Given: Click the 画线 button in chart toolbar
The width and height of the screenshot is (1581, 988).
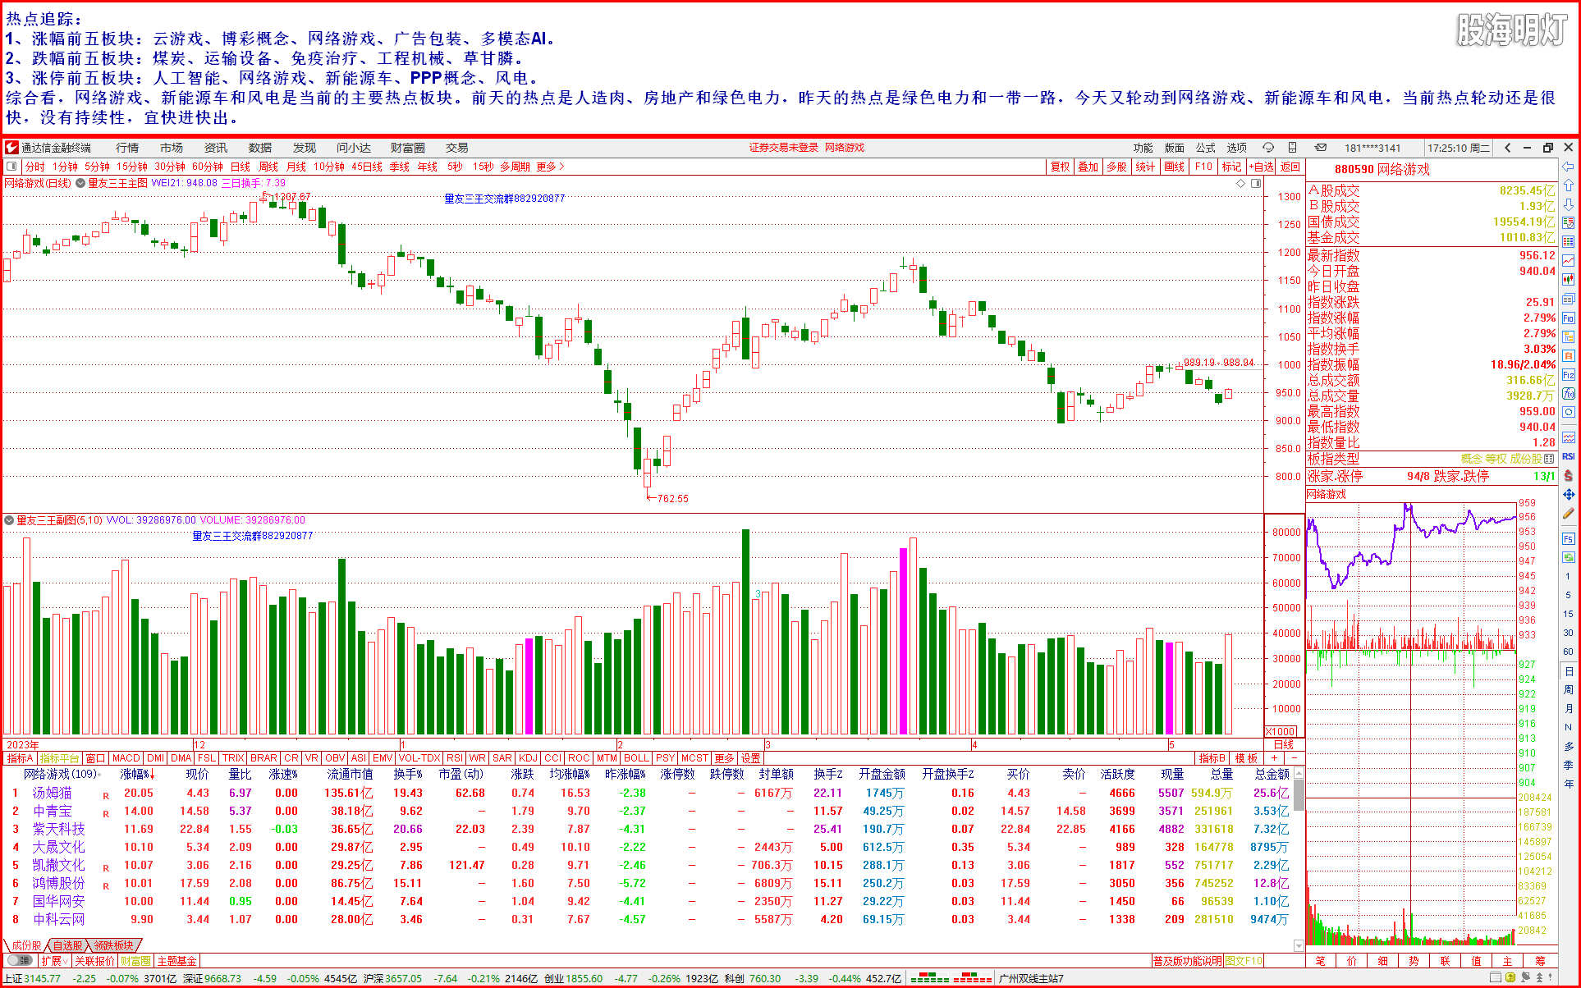Looking at the screenshot, I should [1175, 167].
